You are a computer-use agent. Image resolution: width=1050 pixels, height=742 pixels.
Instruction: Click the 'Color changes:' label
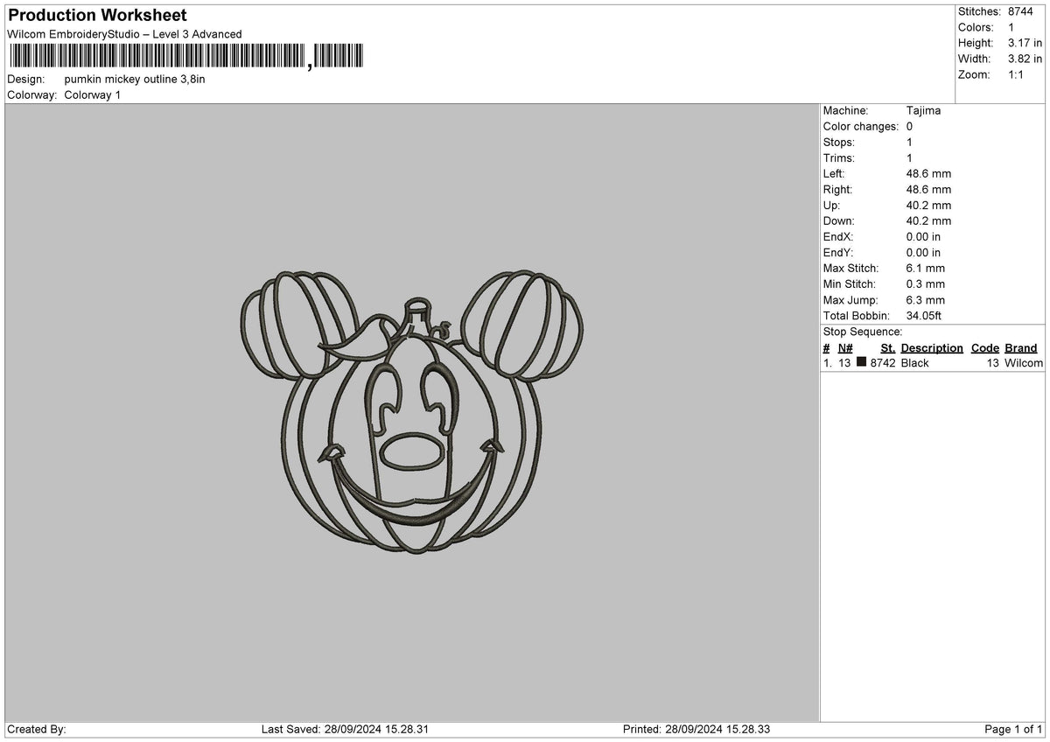tap(861, 126)
